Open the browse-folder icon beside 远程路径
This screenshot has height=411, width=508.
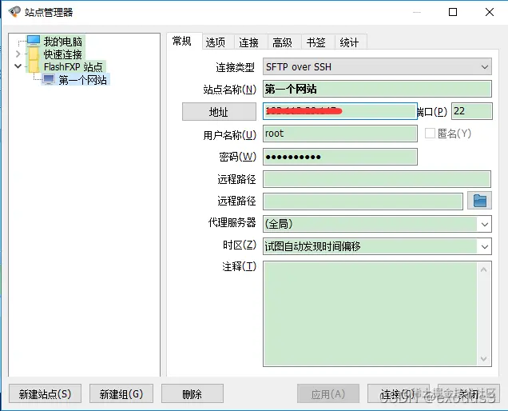(479, 201)
